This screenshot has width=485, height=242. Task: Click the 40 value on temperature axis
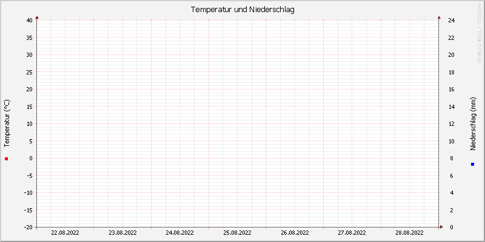tap(29, 21)
